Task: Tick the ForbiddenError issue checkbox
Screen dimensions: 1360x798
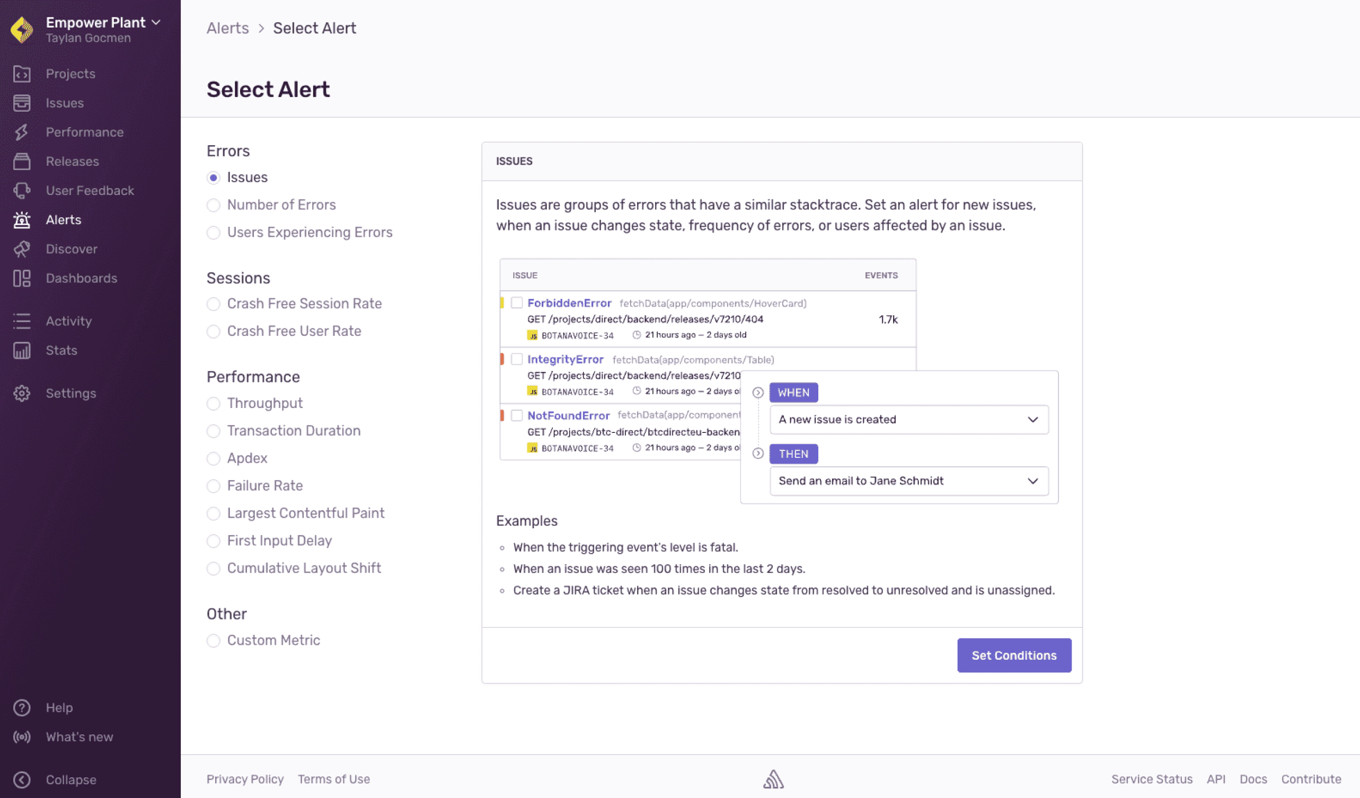Action: (x=516, y=303)
